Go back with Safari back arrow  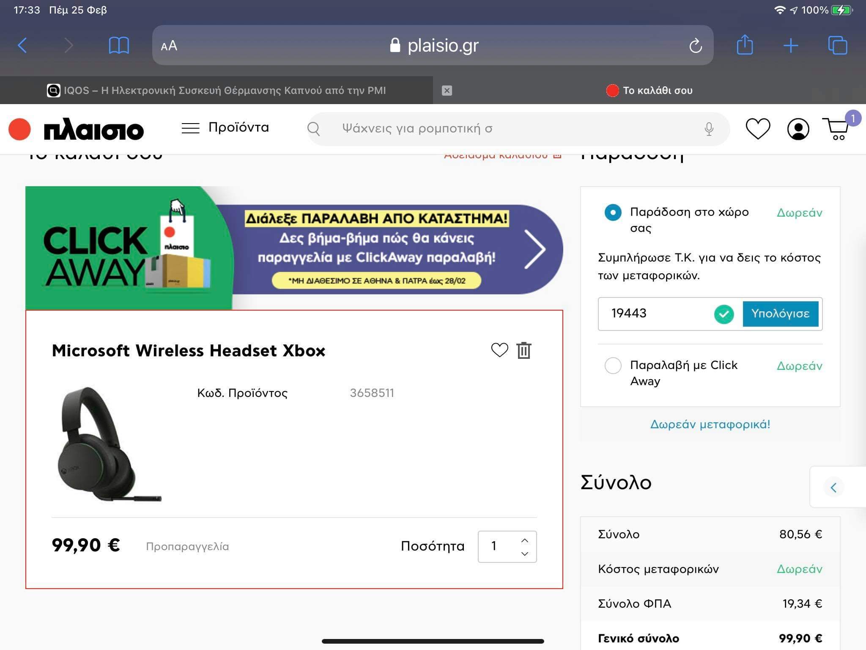coord(23,45)
